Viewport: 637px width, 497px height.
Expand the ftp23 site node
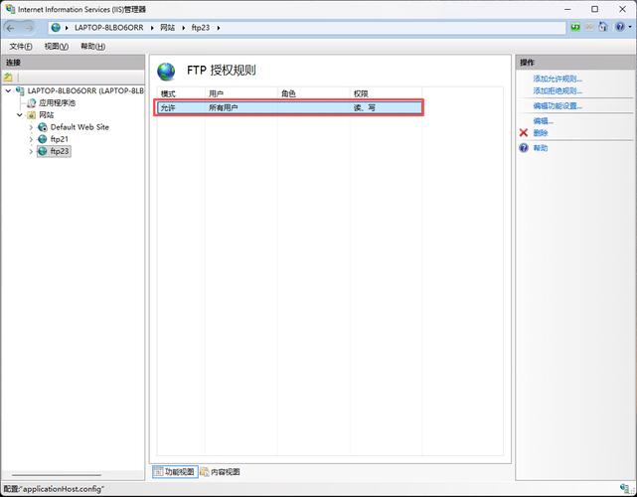click(x=31, y=152)
